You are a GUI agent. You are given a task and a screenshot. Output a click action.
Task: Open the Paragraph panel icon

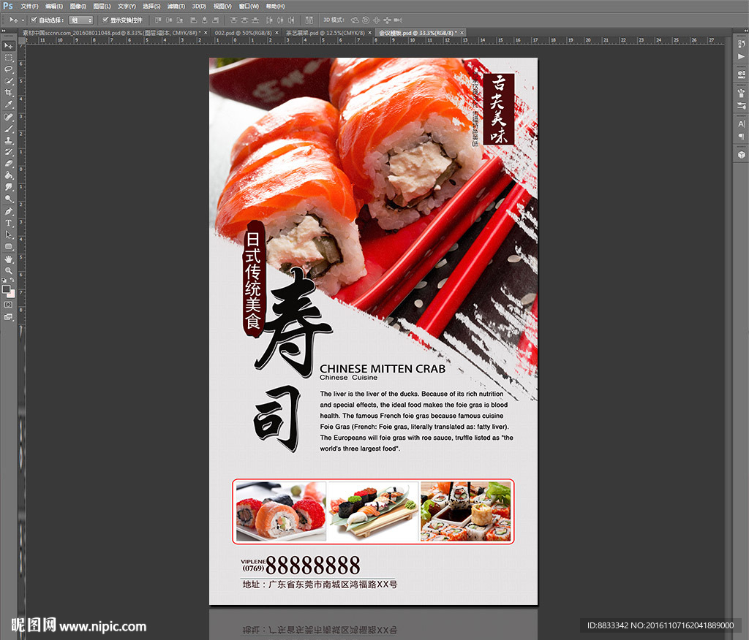point(742,137)
